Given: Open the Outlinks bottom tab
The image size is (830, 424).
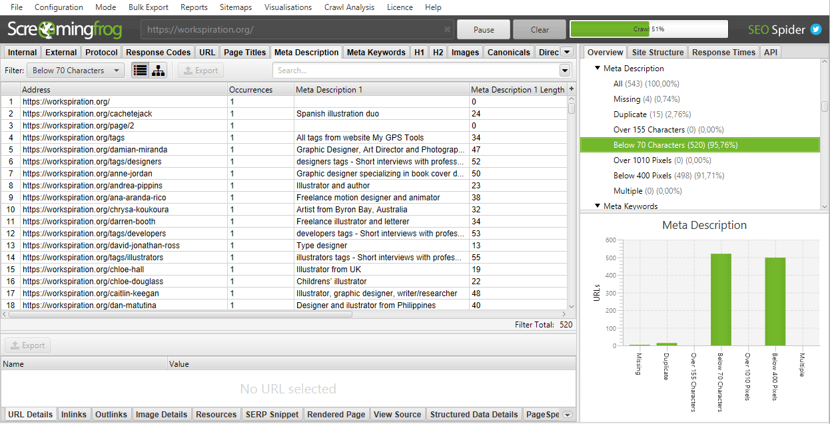Looking at the screenshot, I should [111, 414].
